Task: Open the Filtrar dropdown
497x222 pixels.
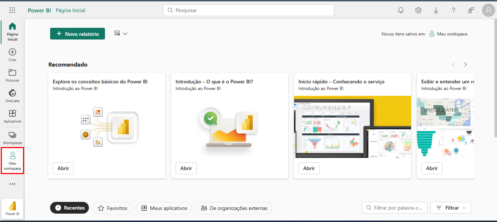Action: click(451, 208)
